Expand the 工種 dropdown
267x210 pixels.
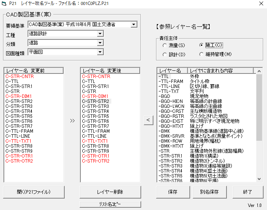(100, 34)
